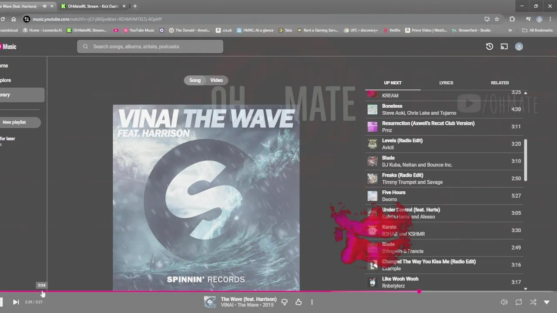
Task: Open the All Bookmarks folder
Action: coord(537,30)
